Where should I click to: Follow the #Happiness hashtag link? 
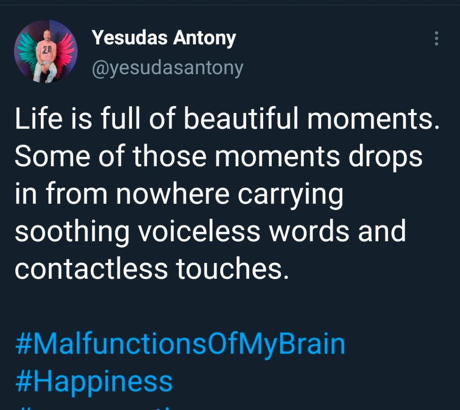pyautogui.click(x=93, y=382)
